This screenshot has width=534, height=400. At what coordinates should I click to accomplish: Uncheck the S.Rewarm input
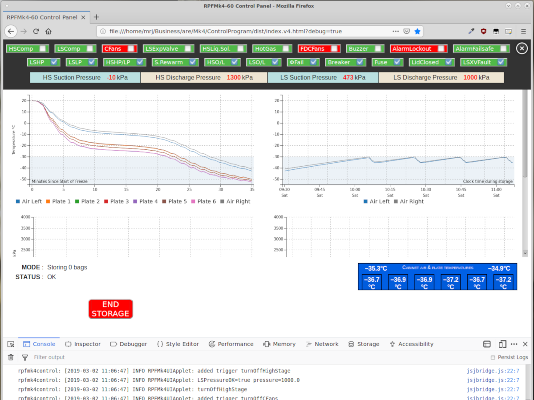click(x=193, y=62)
